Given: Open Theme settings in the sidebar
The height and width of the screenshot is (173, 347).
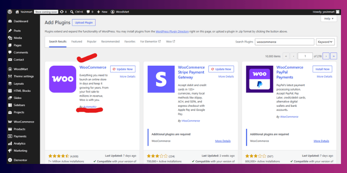Looking at the screenshot, I should click(x=24, y=77).
